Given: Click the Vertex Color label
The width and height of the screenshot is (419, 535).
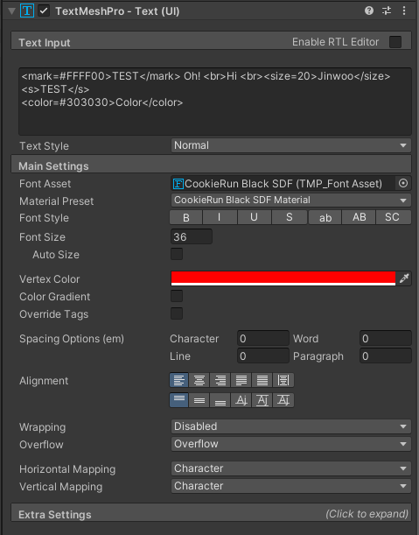Looking at the screenshot, I should pos(50,279).
